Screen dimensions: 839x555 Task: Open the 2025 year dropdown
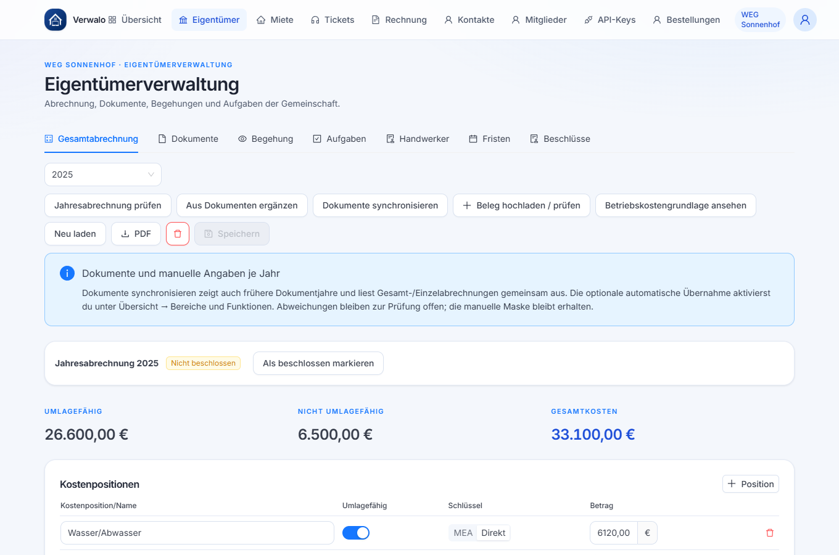tap(103, 175)
